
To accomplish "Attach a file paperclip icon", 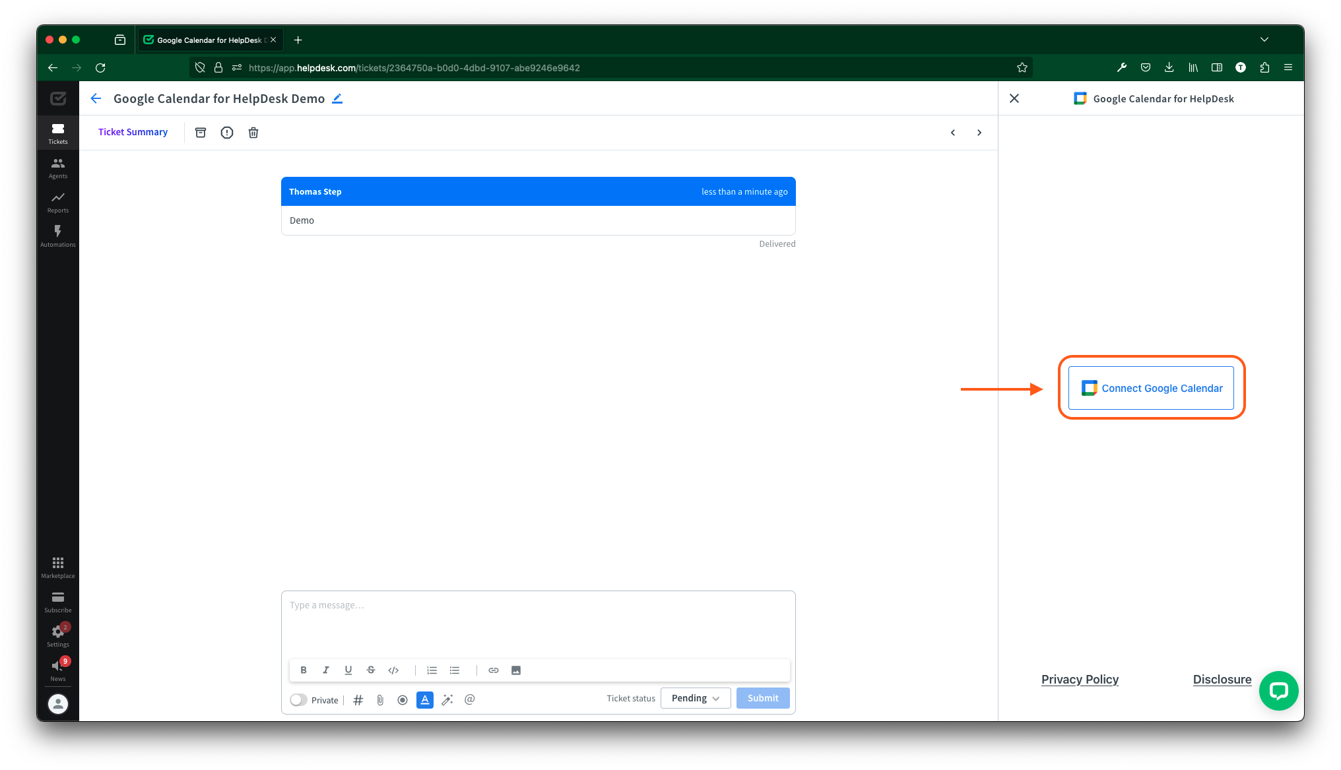I will (x=380, y=700).
